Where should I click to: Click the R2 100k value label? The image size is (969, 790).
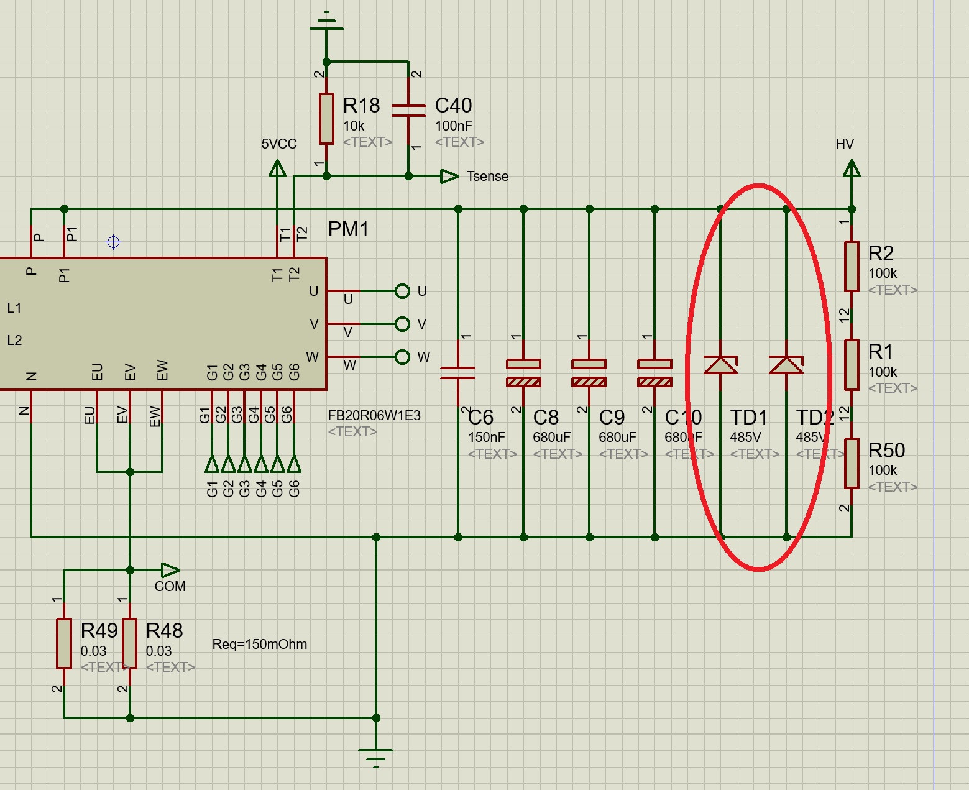883,273
